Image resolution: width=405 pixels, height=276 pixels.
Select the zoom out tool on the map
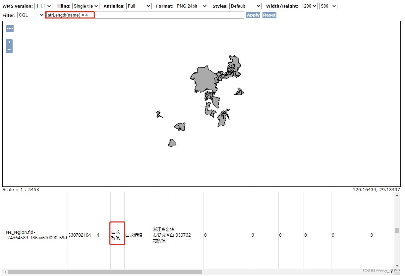(x=9, y=50)
